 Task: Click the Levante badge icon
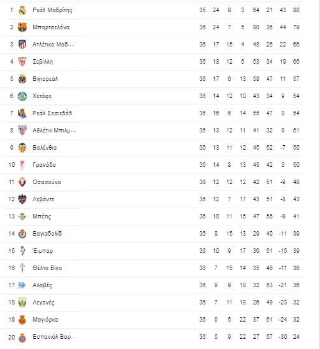pyautogui.click(x=22, y=199)
